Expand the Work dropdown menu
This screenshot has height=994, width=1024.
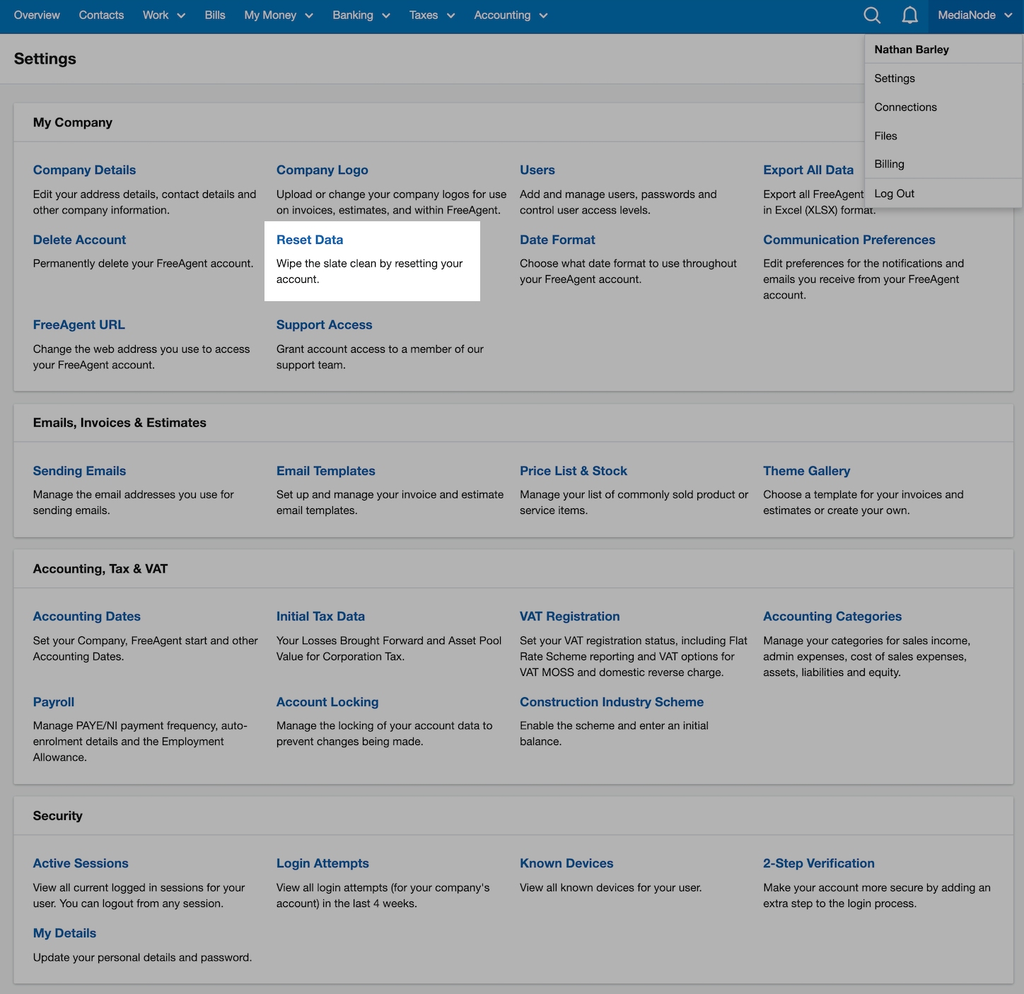click(164, 16)
